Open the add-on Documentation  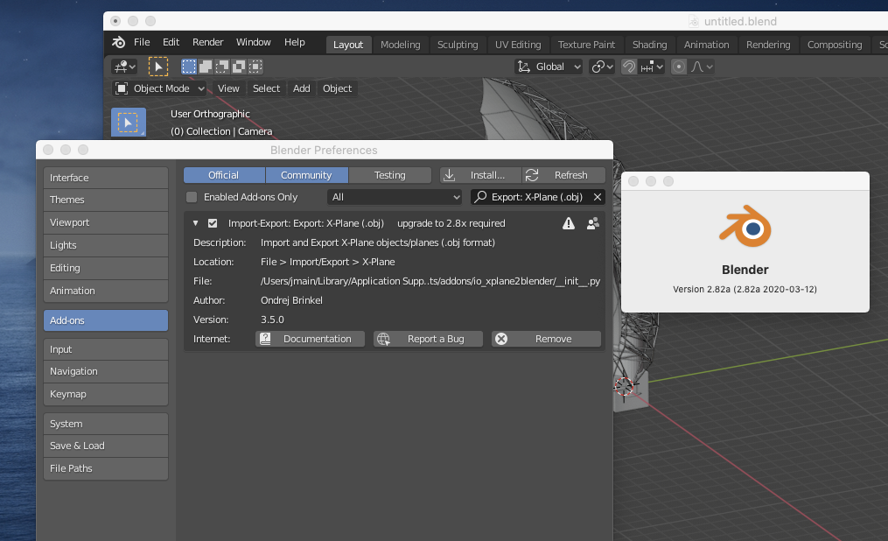(x=310, y=339)
